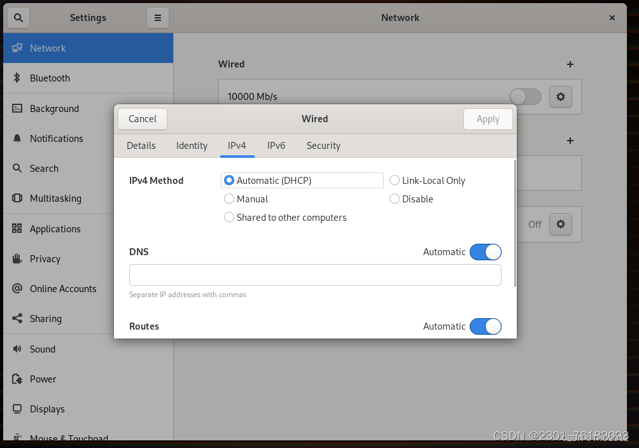Click the Network icon in sidebar
This screenshot has height=448, width=639.
[x=17, y=48]
